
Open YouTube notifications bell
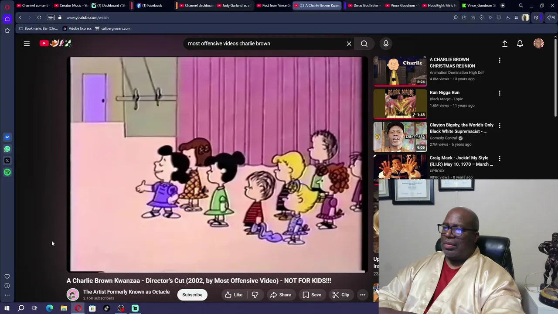tap(520, 44)
